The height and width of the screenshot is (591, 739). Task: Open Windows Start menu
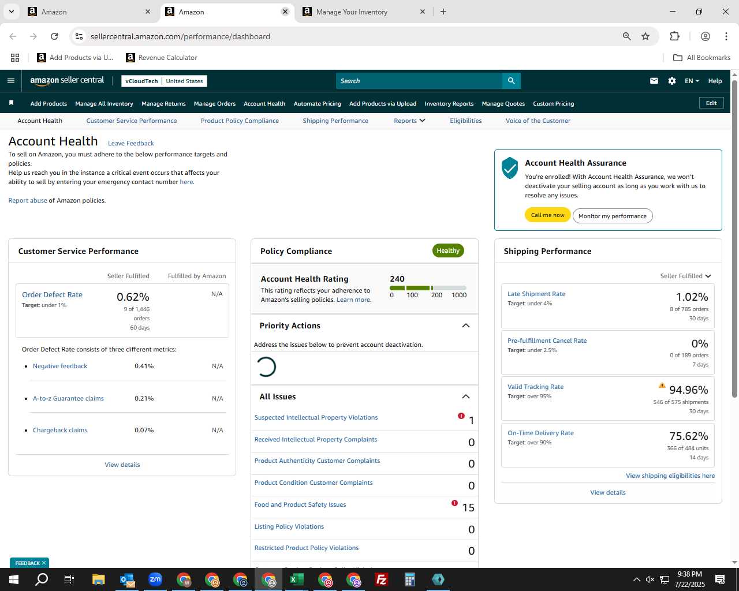pyautogui.click(x=14, y=579)
